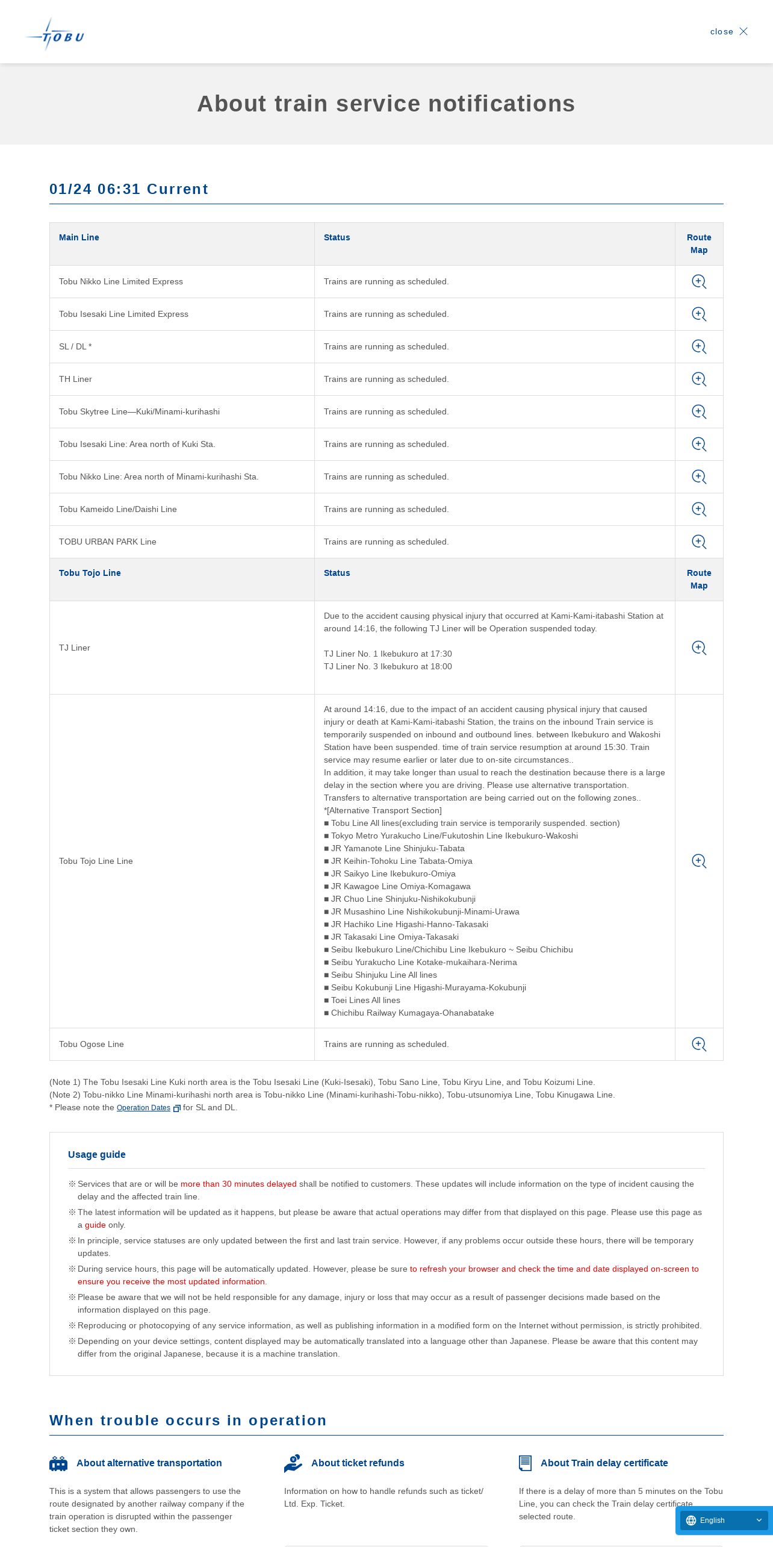
Task: Click Tobu Ogose Line 'running as scheduled' status
Action: click(386, 1044)
